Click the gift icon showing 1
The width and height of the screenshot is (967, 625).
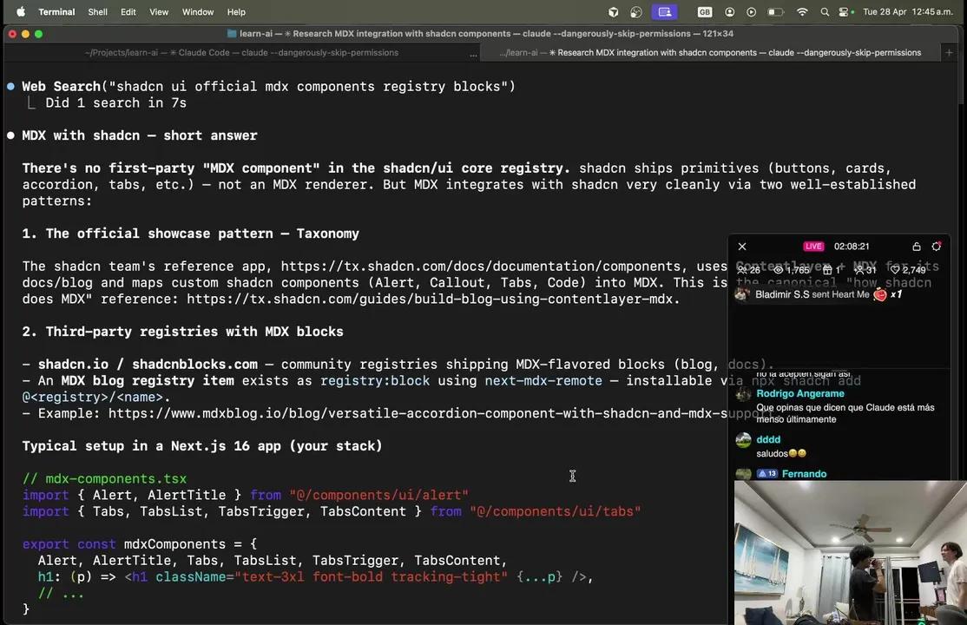click(x=832, y=270)
